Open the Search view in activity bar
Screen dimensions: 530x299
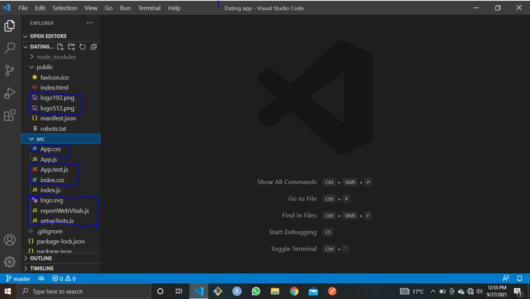click(9, 48)
